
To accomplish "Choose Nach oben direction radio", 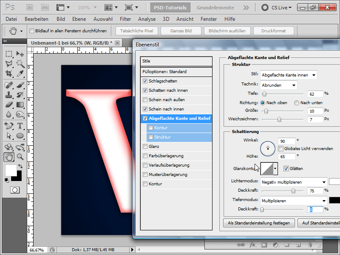I will click(263, 103).
